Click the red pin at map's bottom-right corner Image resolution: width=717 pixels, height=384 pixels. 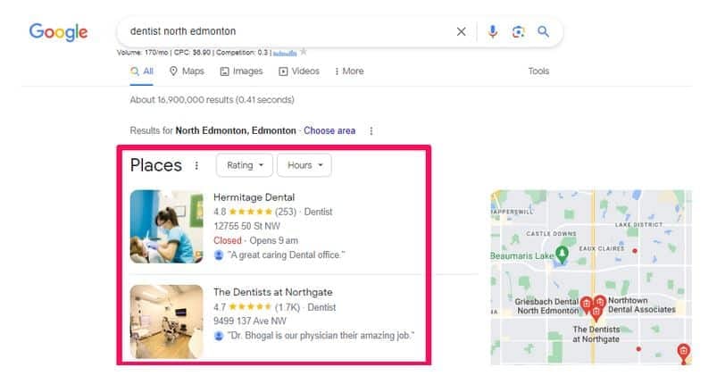point(683,353)
